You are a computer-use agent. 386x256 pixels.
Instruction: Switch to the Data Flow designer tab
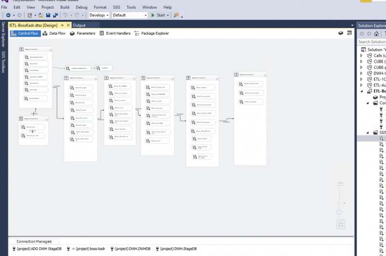click(54, 33)
